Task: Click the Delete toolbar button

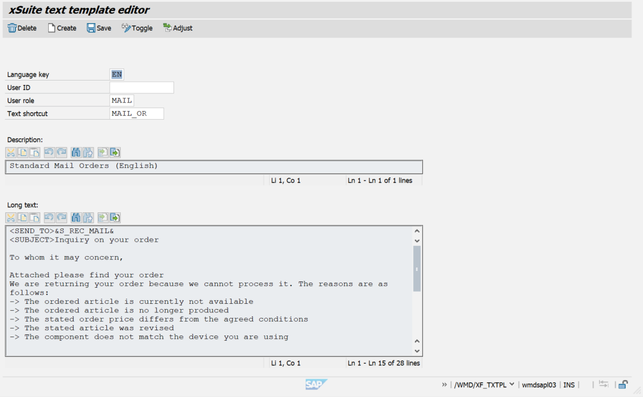Action: [x=22, y=28]
